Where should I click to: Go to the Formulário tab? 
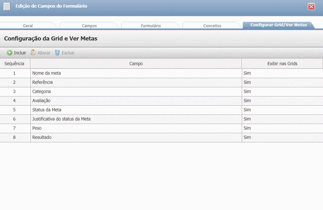click(151, 26)
